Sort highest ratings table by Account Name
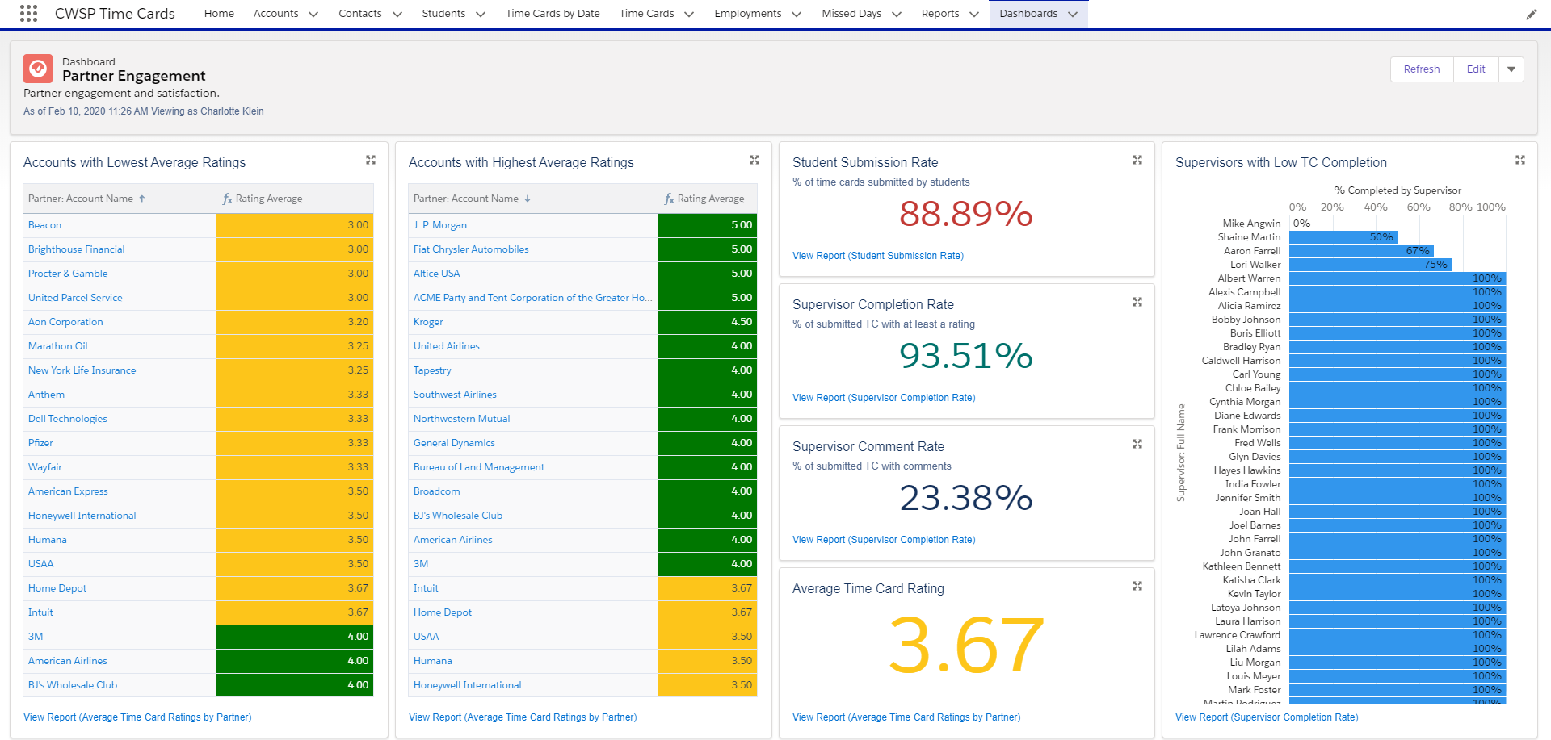 coord(533,199)
